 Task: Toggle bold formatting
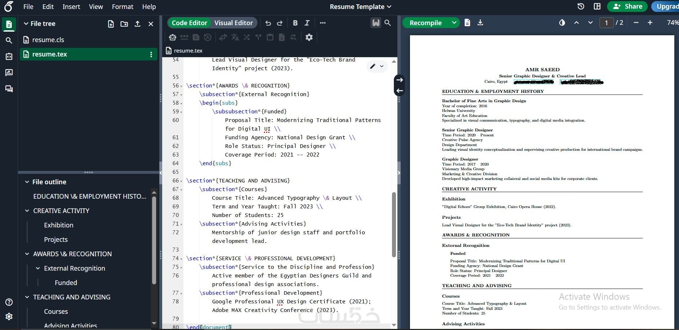coord(295,23)
